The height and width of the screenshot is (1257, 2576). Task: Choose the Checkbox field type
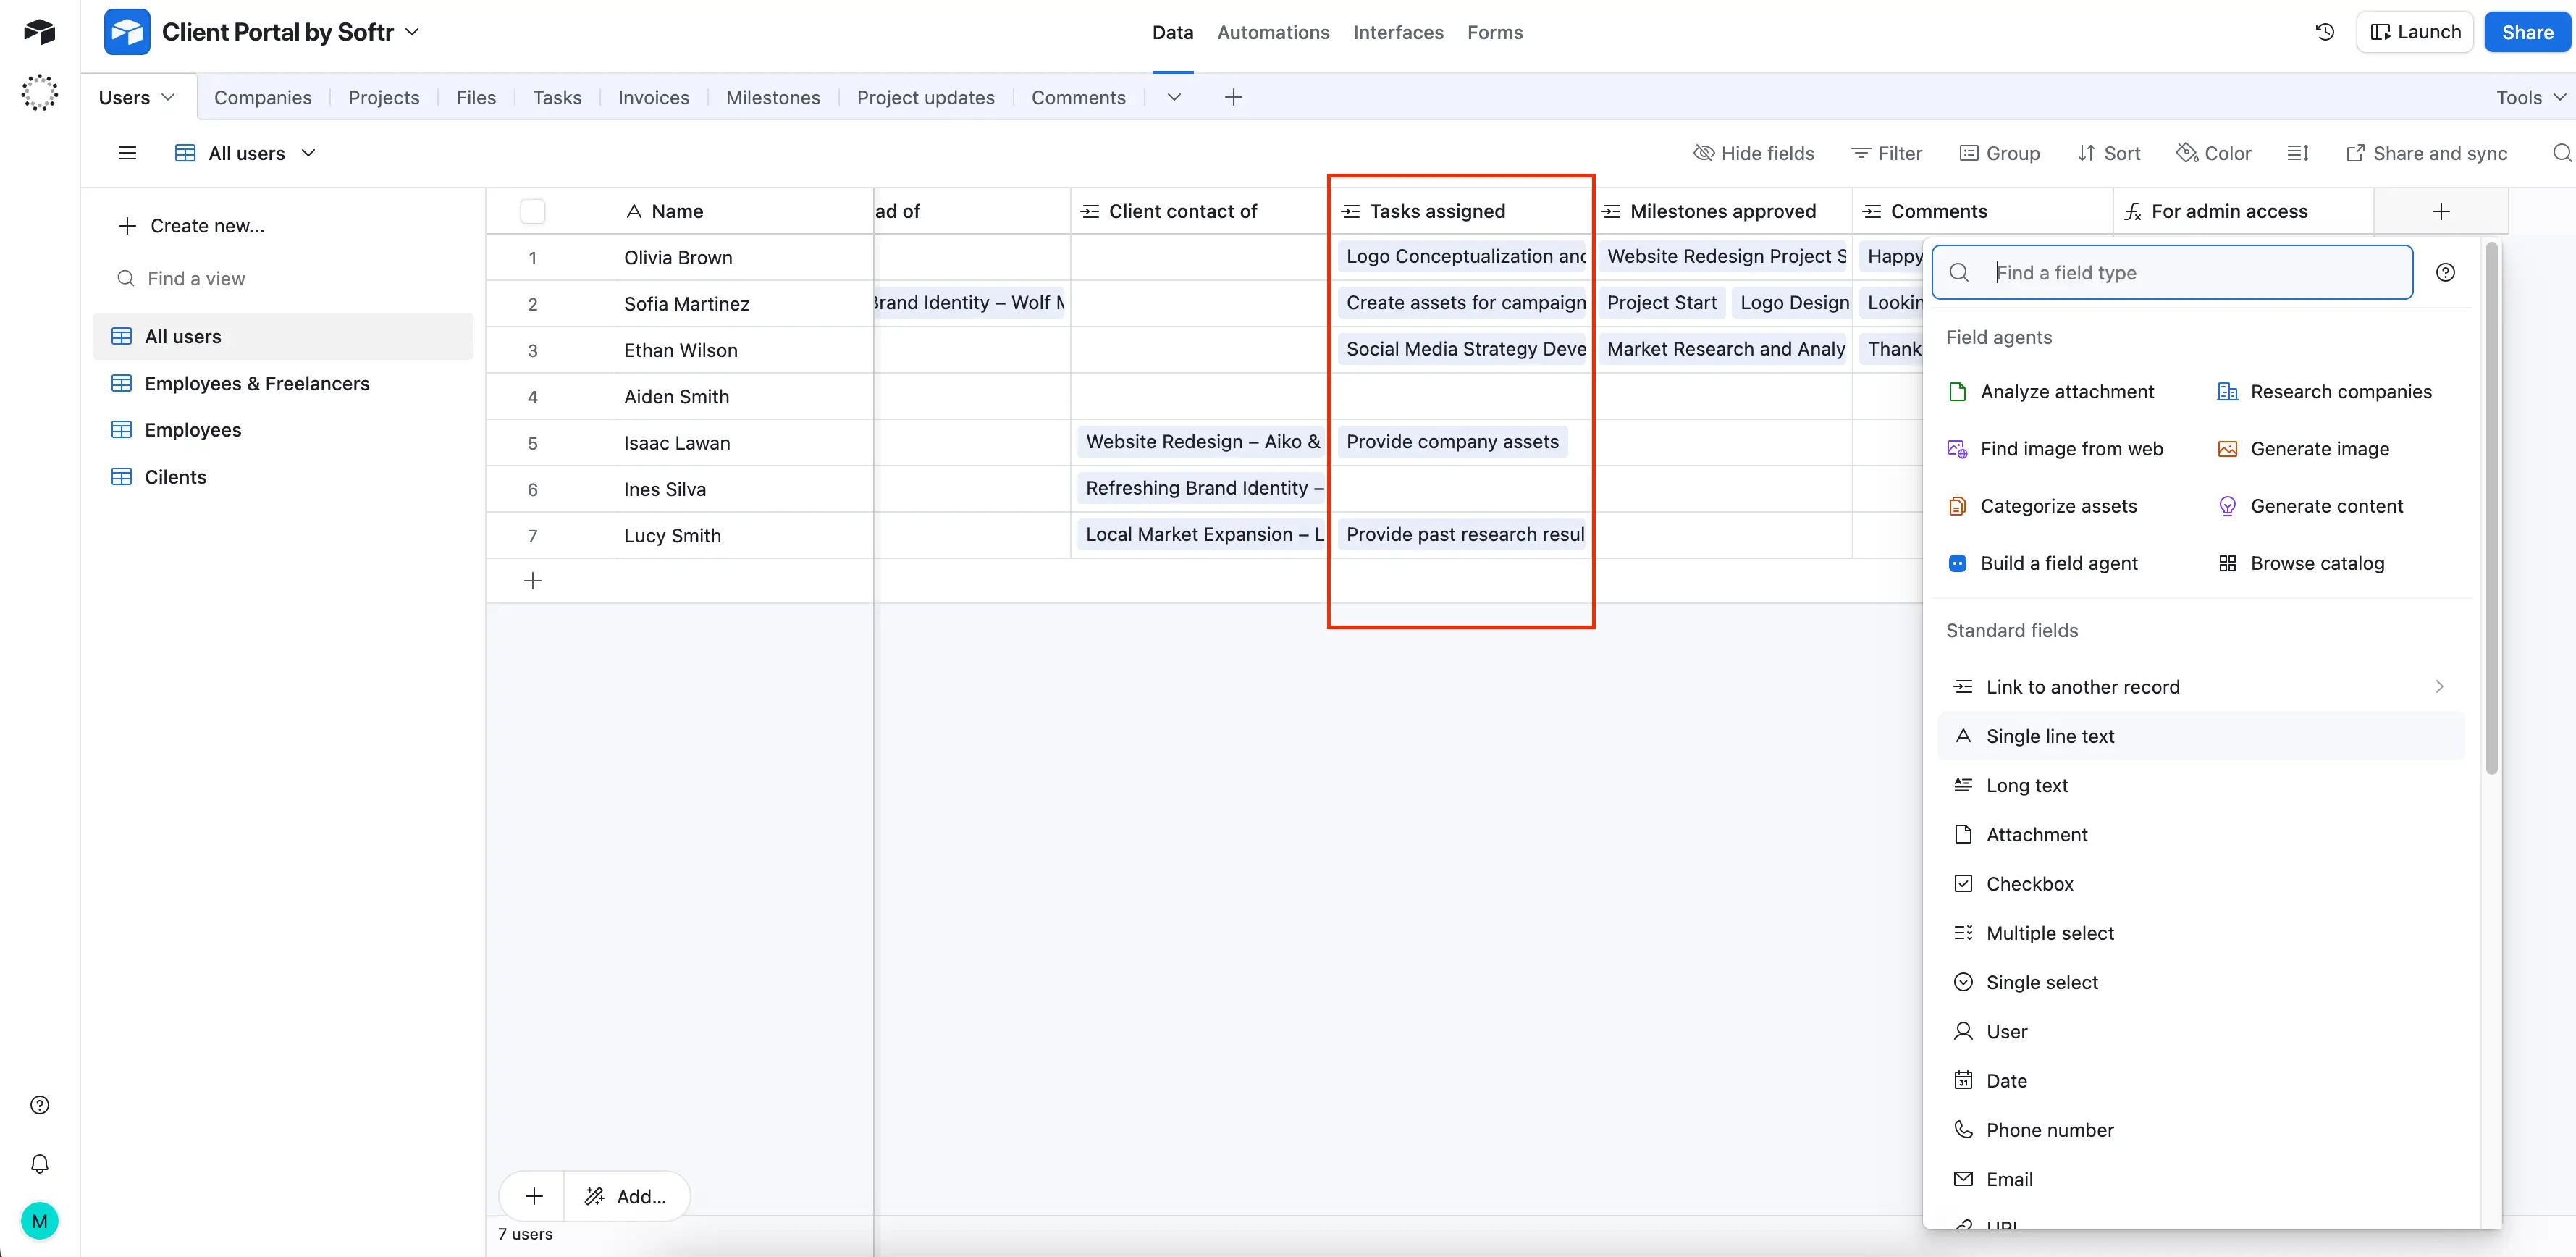pyautogui.click(x=2029, y=884)
